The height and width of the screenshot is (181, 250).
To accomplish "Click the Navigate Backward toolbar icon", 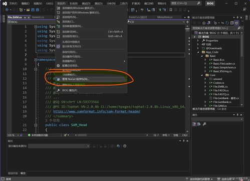I will point(7,10).
